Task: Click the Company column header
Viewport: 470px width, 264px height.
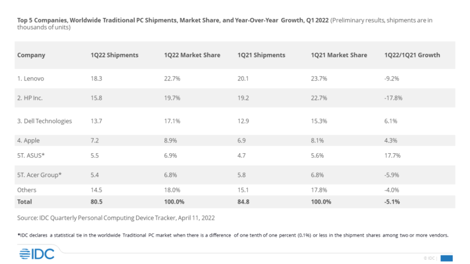Action: [31, 55]
